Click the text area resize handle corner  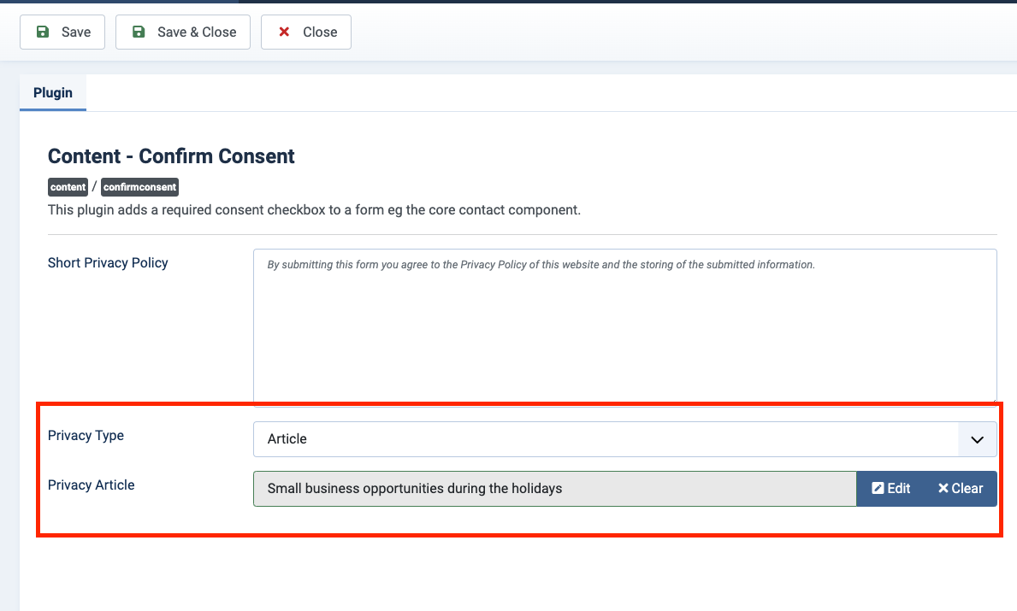[993, 398]
